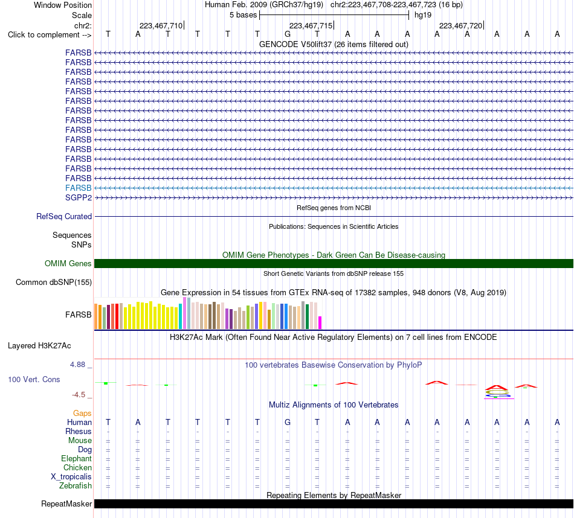Click the stacked A/C/G conservation logo
The width and height of the screenshot is (574, 518).
pyautogui.click(x=497, y=392)
